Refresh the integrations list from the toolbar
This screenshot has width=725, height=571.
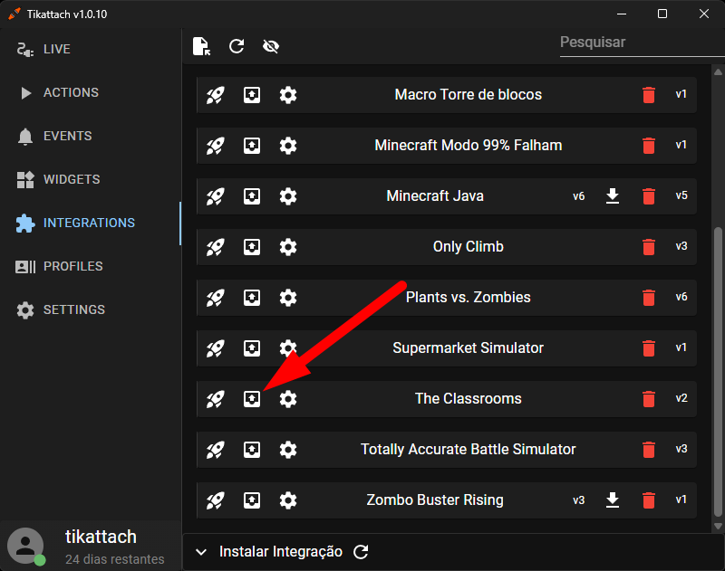point(237,46)
